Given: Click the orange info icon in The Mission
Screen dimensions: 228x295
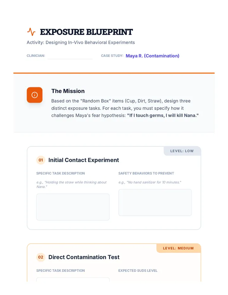Looking at the screenshot, I should coord(35,95).
